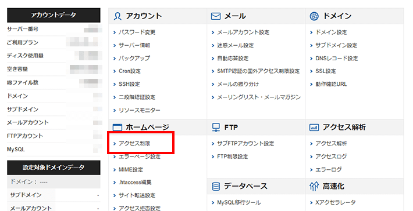Click the ホームページ window icon
This screenshot has width=413, height=211.
coord(118,128)
